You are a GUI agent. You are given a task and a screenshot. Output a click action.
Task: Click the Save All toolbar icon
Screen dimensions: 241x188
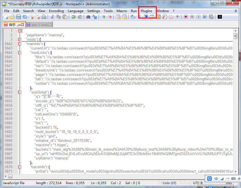[x=25, y=17]
